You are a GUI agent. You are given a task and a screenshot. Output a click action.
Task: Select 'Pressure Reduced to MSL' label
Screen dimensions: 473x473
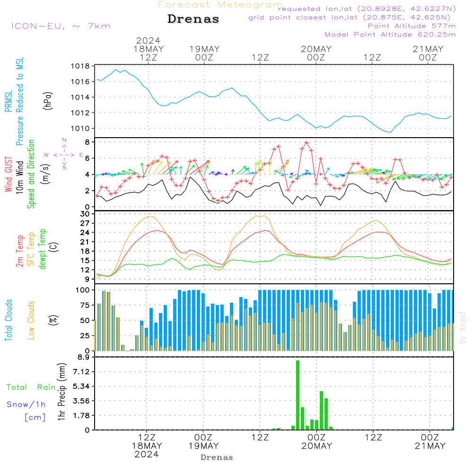[19, 101]
